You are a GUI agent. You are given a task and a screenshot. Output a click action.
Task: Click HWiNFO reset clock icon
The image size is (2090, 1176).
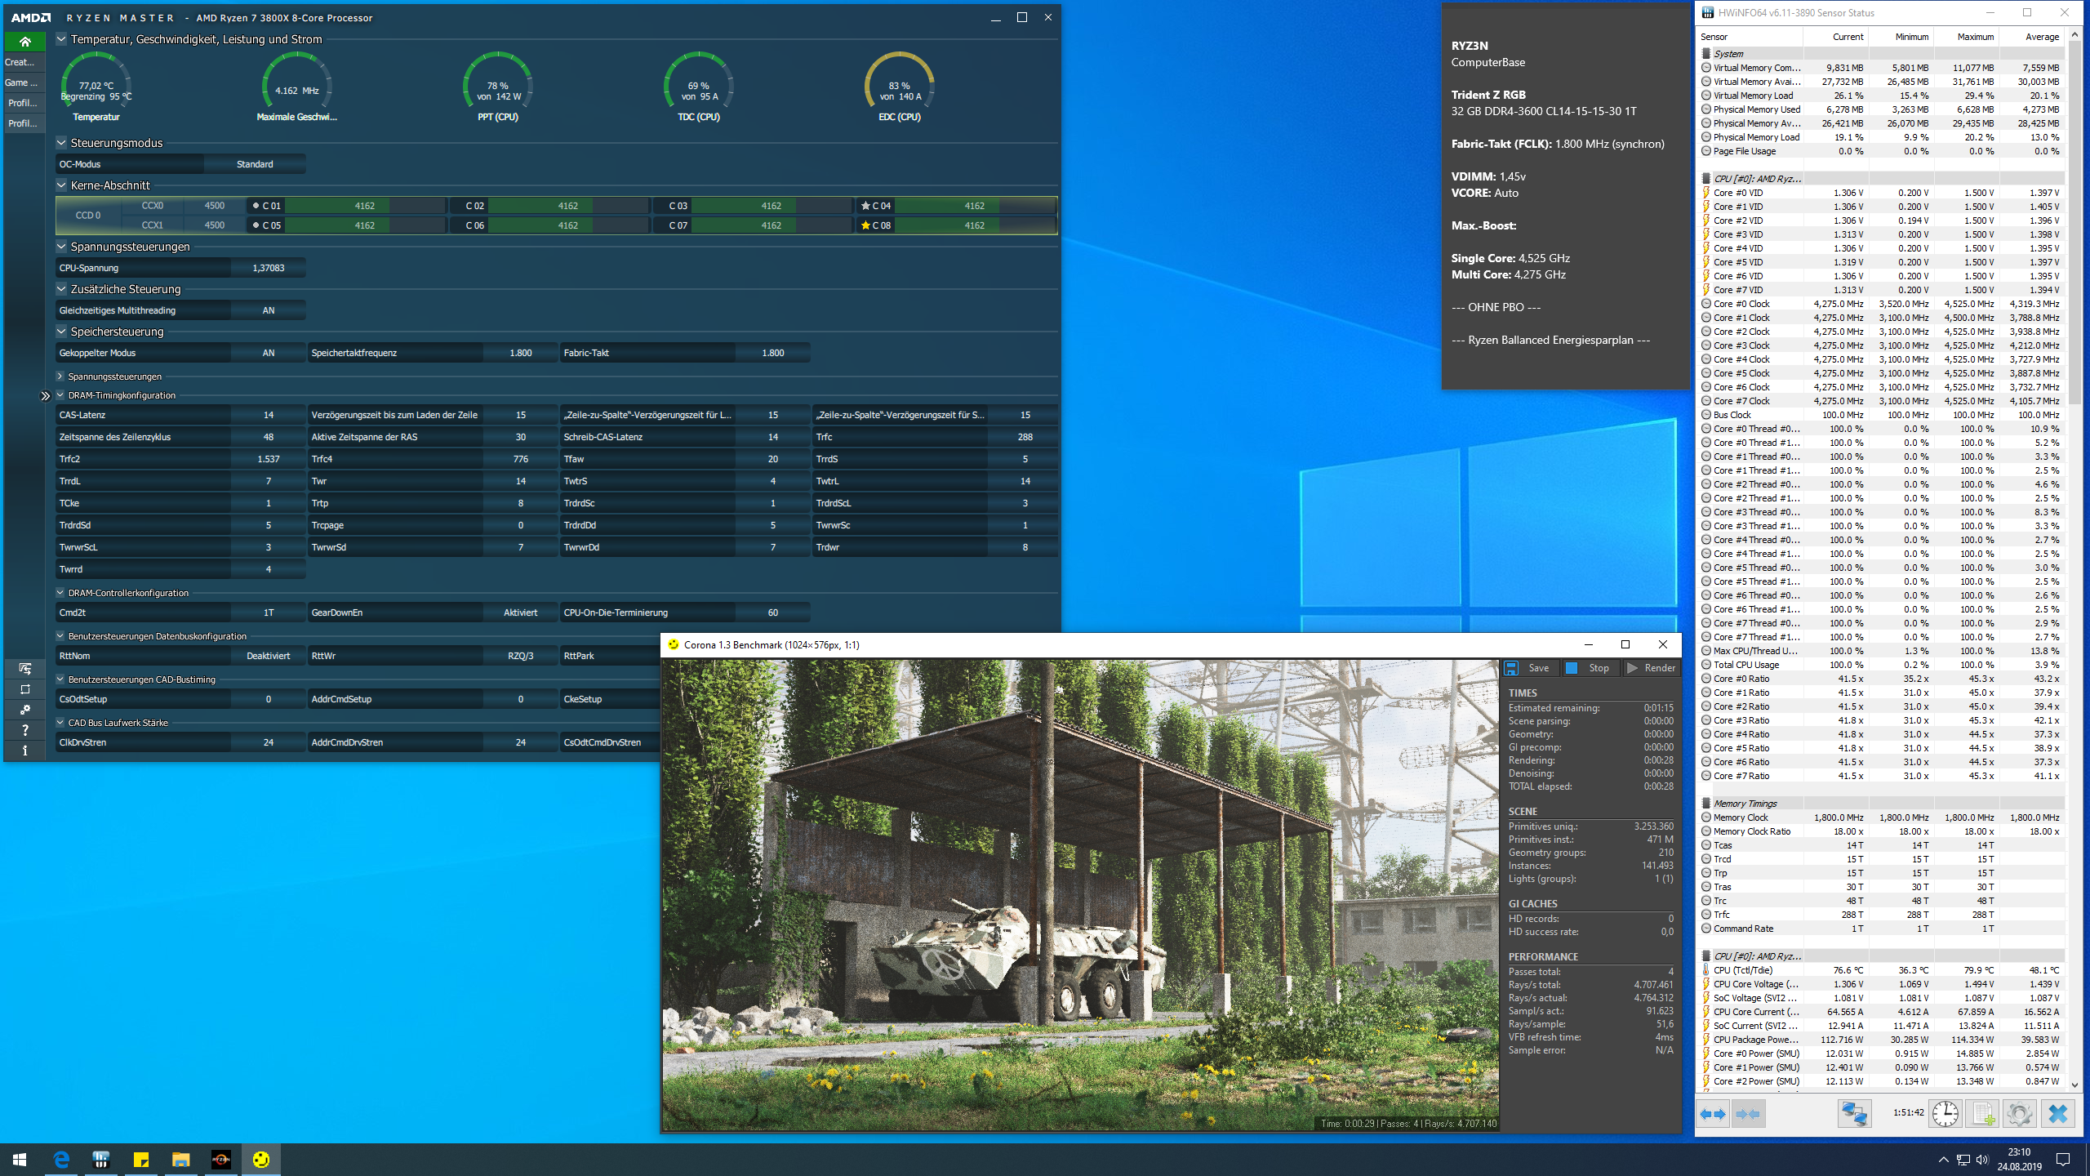[1945, 1114]
